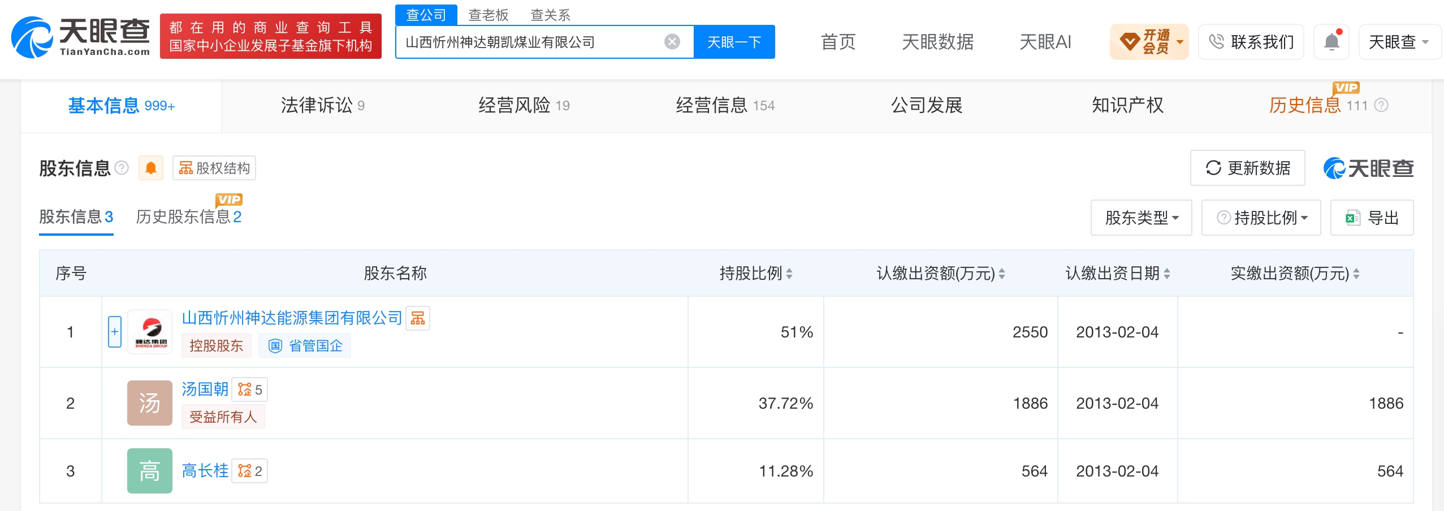Open the 持股比例 filter dropdown
Viewport: 1444px width, 511px height.
(x=1261, y=218)
